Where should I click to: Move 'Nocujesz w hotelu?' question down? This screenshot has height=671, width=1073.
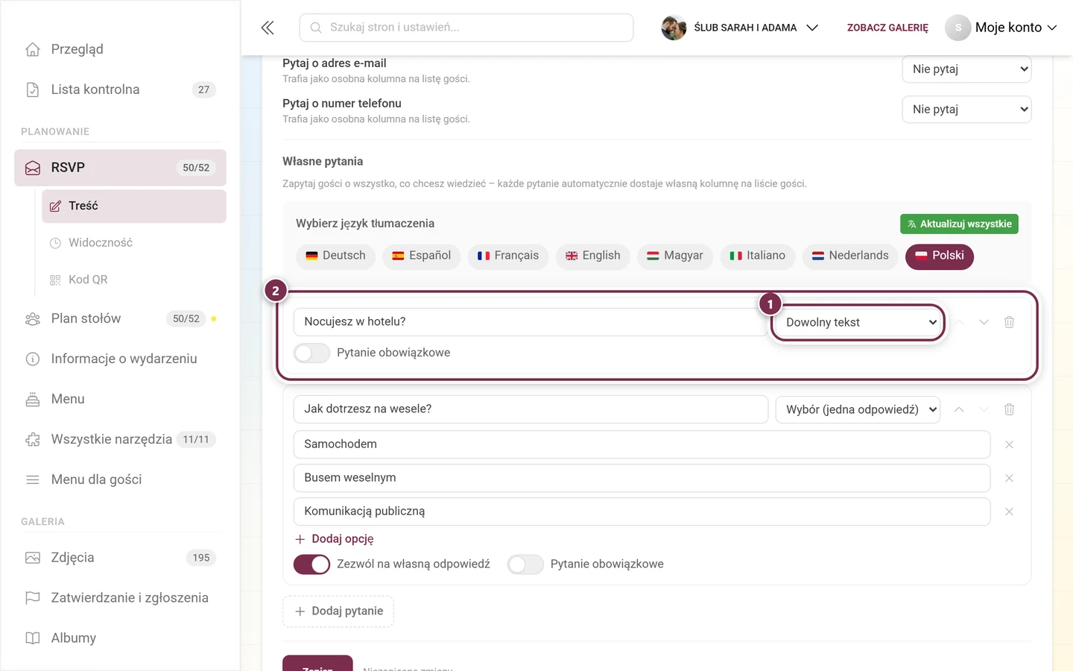[x=984, y=322]
